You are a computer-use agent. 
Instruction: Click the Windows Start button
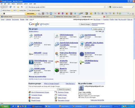tap(5, 106)
